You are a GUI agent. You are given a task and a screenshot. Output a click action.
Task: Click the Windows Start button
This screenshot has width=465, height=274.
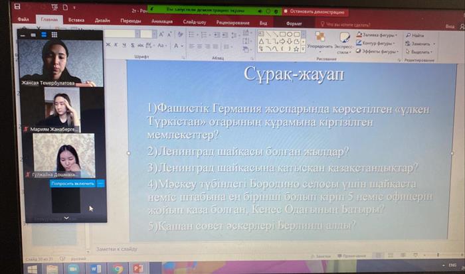click(x=31, y=268)
